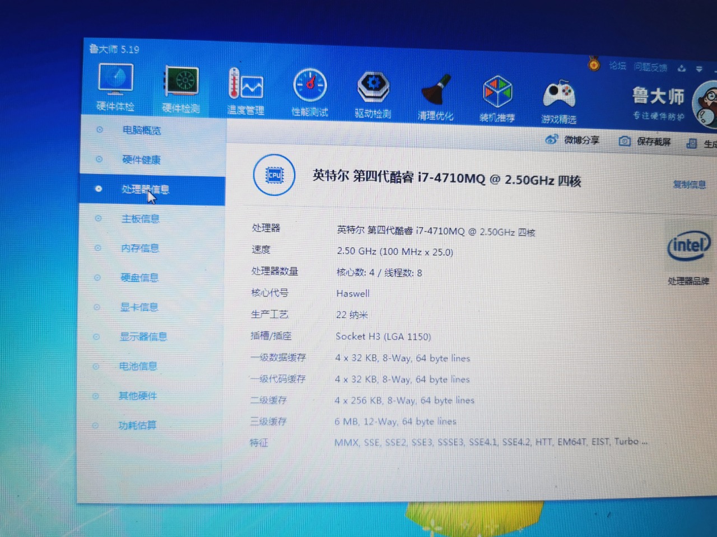Click socket value Socket H3 (LGA 1150)

[383, 336]
